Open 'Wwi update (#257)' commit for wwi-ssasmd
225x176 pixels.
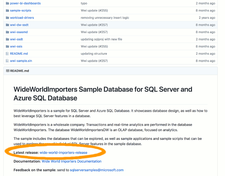click(x=94, y=32)
